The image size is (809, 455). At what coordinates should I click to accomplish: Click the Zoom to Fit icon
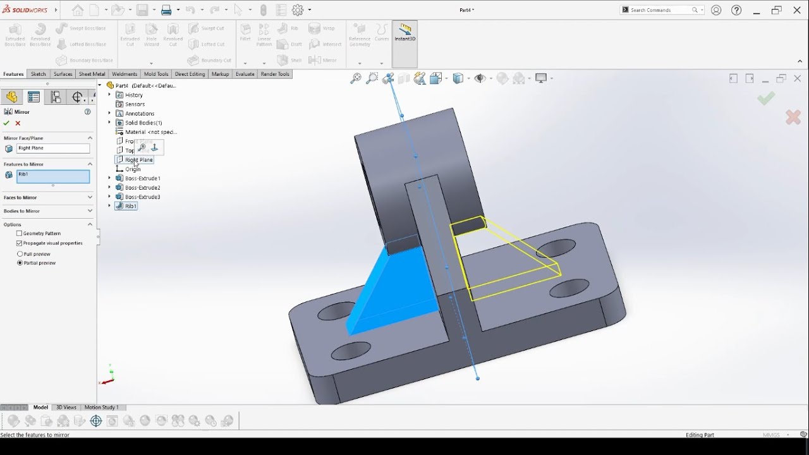[x=356, y=78]
